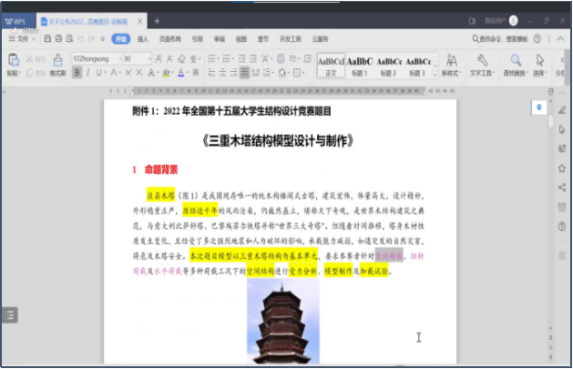This screenshot has height=369, width=573.
Task: Switch to the 页面布局 ribbon tab
Action: click(169, 39)
